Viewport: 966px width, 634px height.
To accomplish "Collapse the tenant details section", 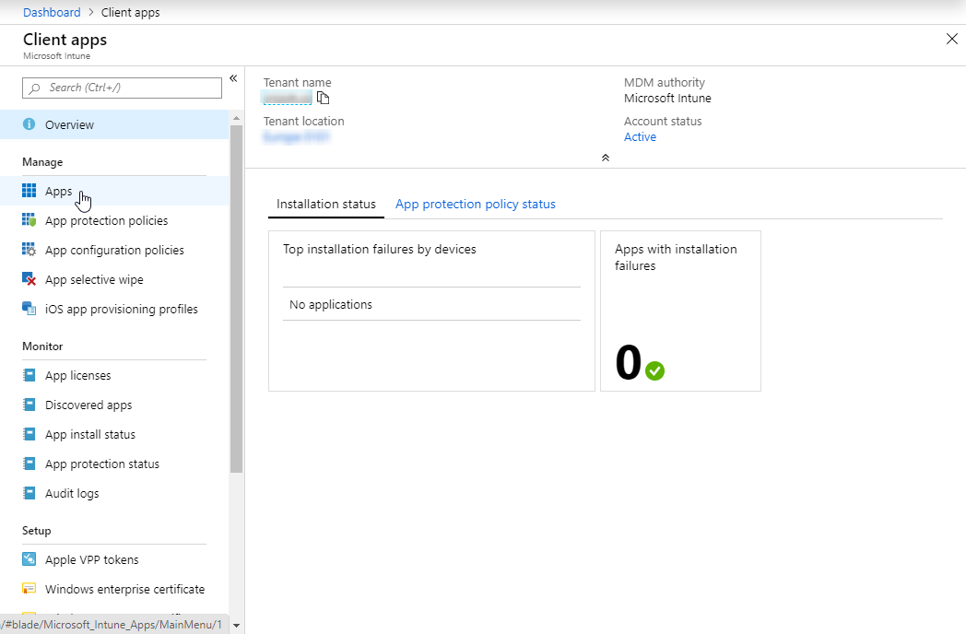I will [606, 158].
